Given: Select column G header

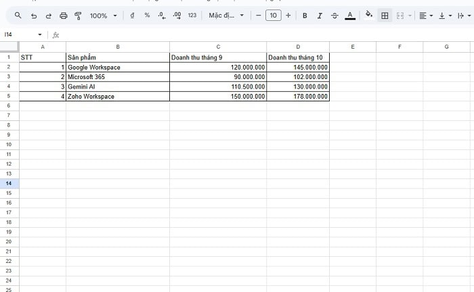Looking at the screenshot, I should coord(446,47).
